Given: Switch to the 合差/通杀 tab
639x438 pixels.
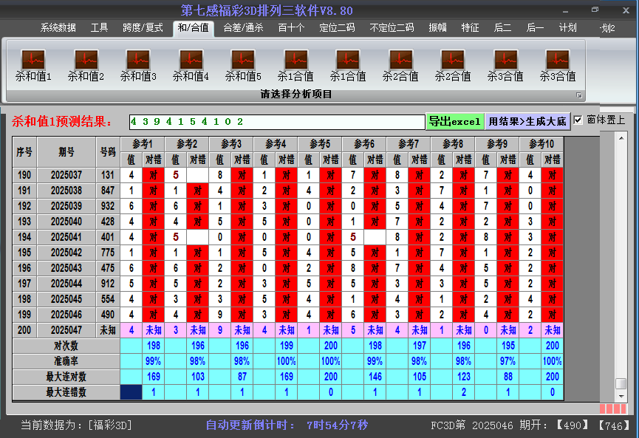Looking at the screenshot, I should (x=243, y=28).
